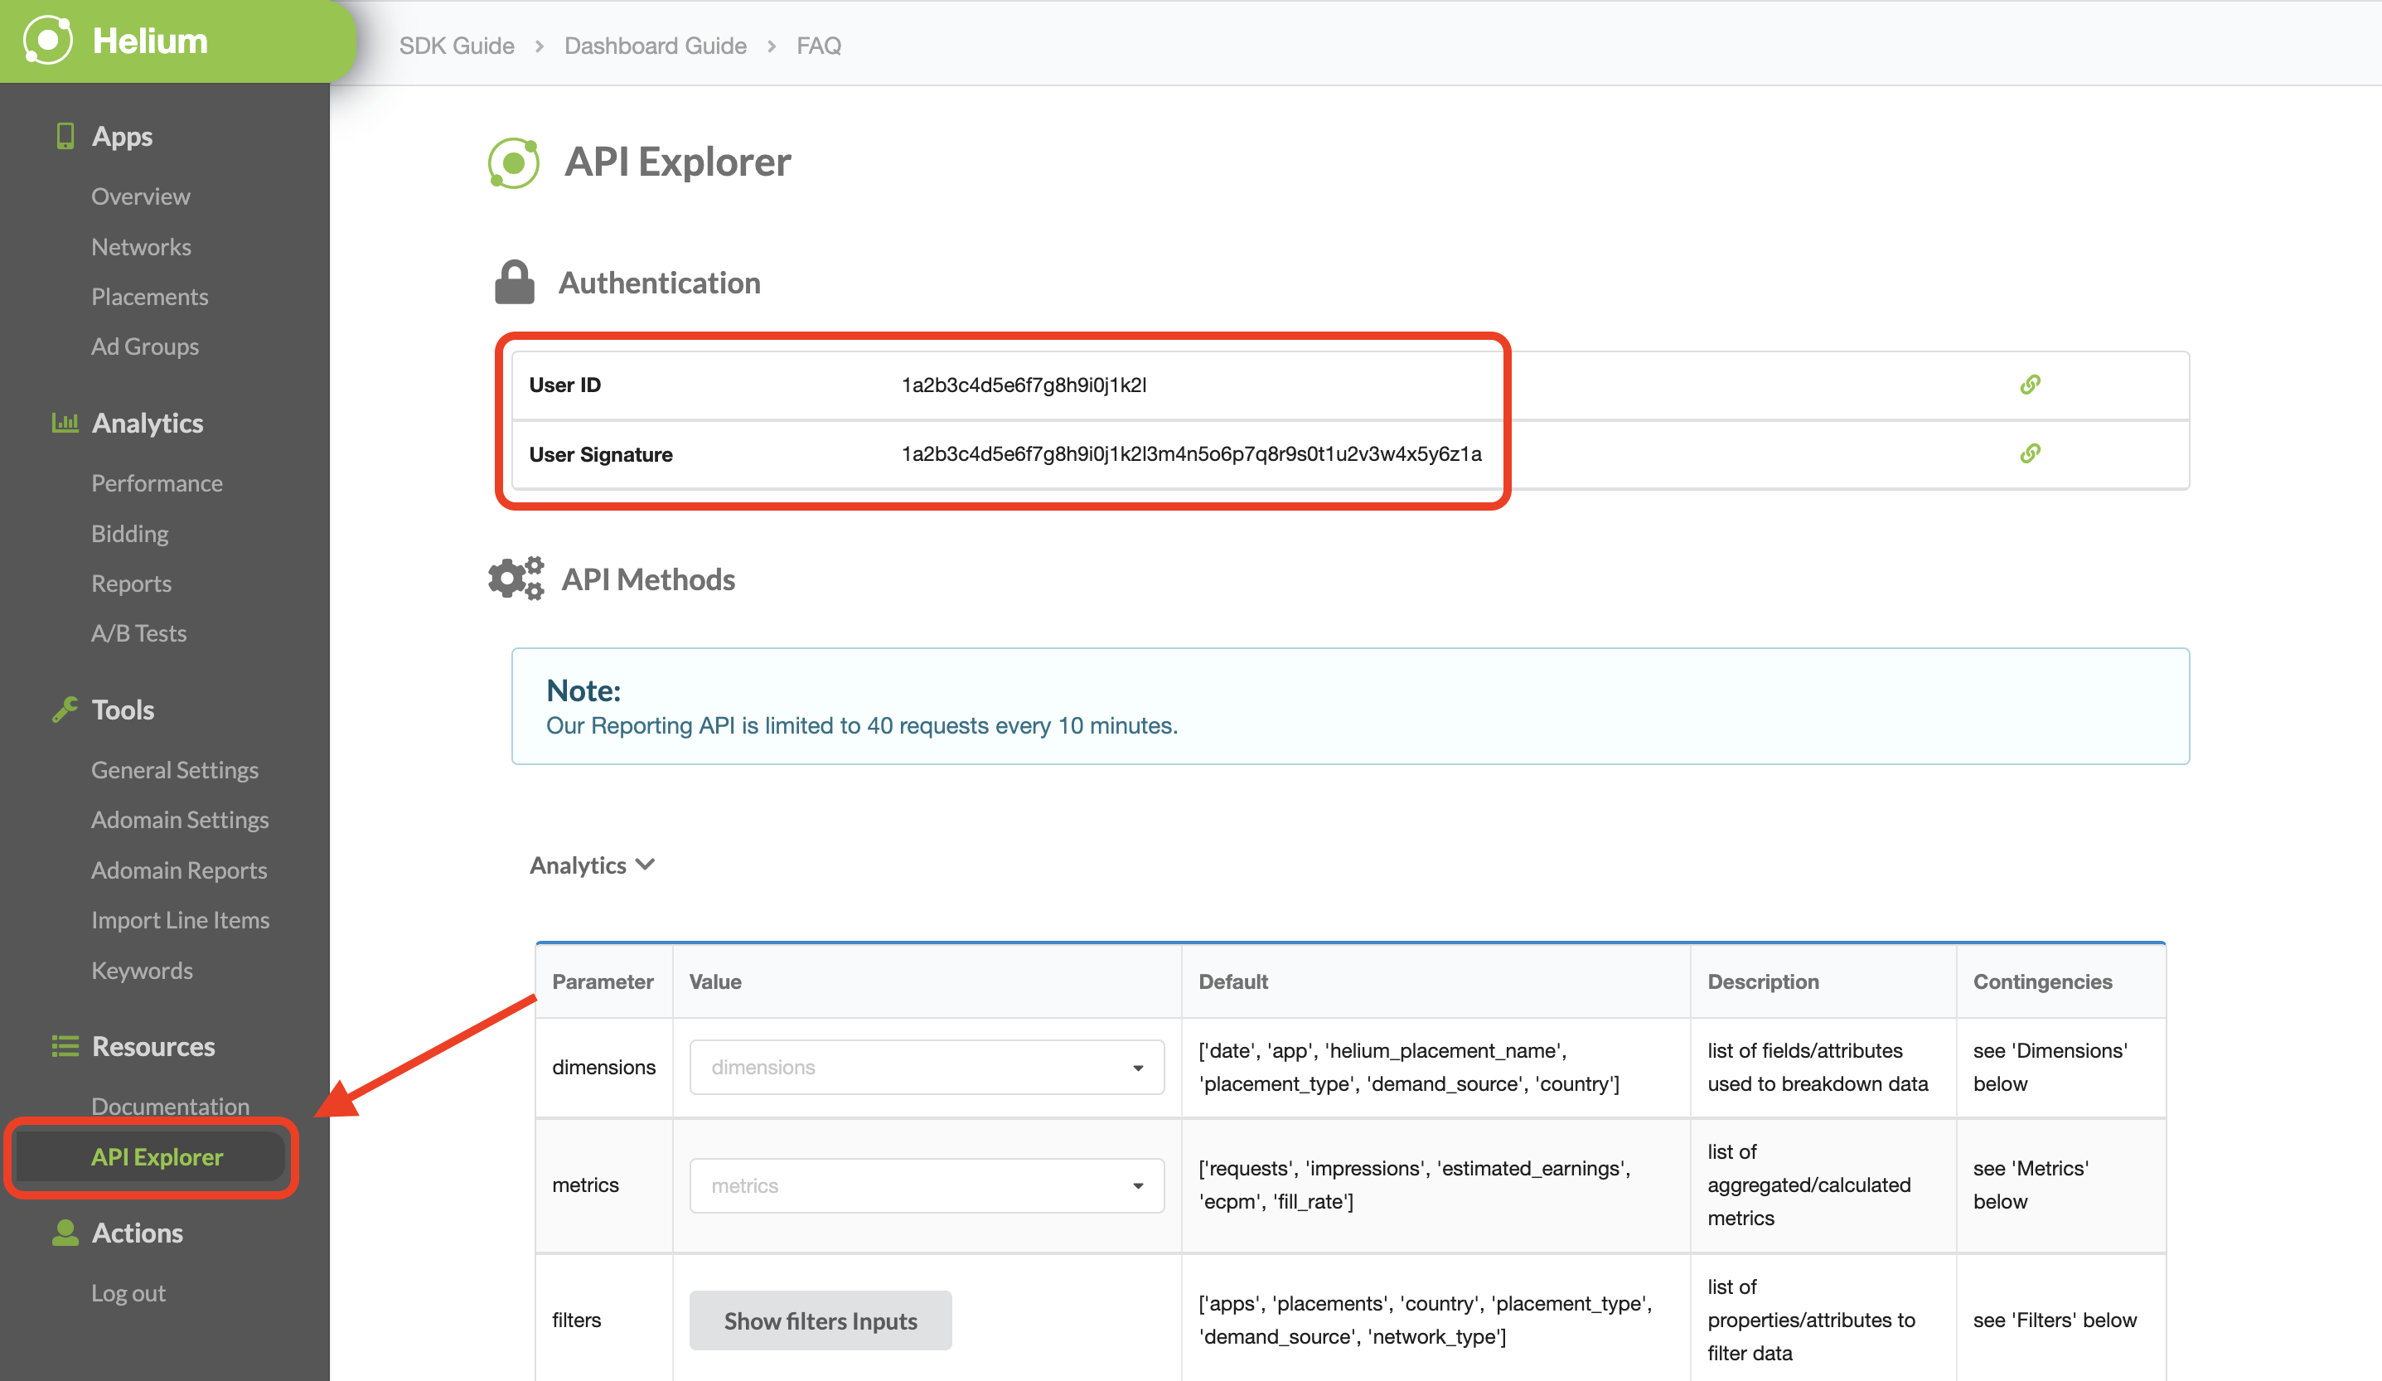Open the dimensions dropdown selector
This screenshot has height=1381, width=2382.
(x=926, y=1065)
